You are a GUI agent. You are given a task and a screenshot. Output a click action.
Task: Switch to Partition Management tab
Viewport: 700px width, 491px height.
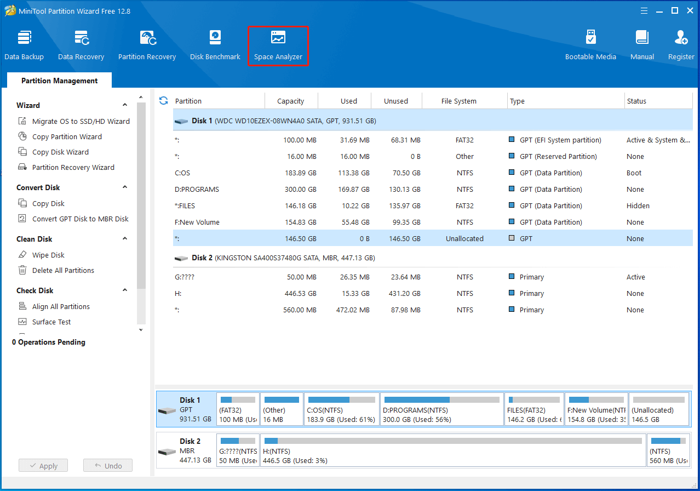[59, 81]
